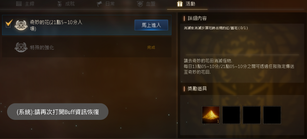The width and height of the screenshot is (307, 139).
Task: Click the crest emblem beside 特殊的強化
Action: 21,47
